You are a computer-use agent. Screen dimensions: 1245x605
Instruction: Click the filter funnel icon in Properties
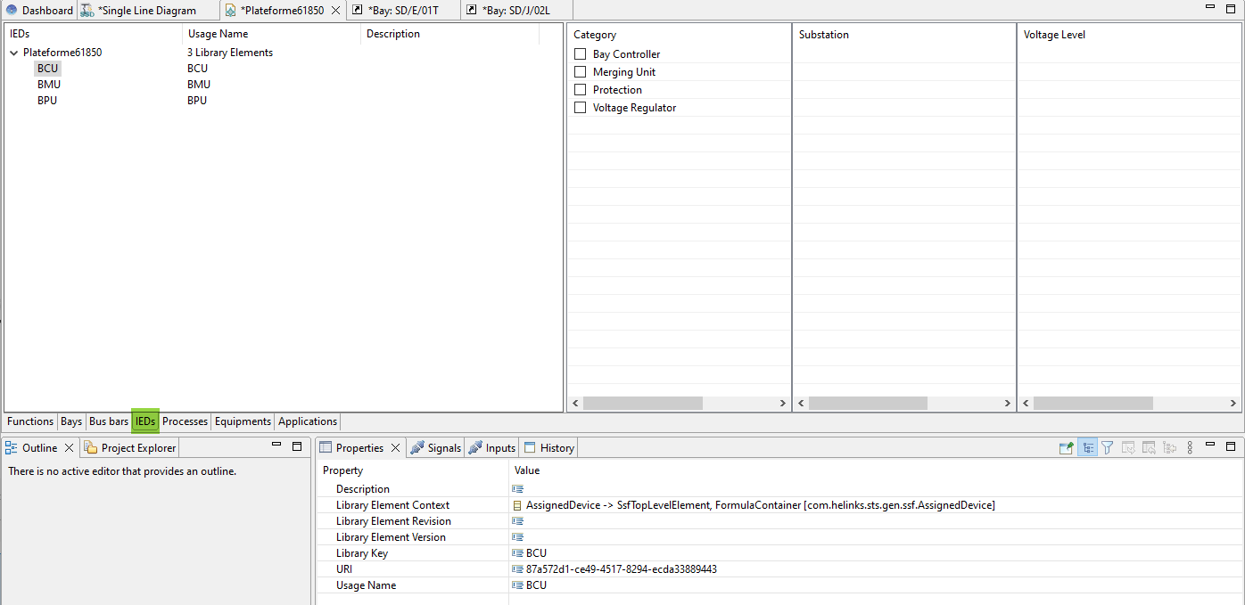pyautogui.click(x=1107, y=448)
